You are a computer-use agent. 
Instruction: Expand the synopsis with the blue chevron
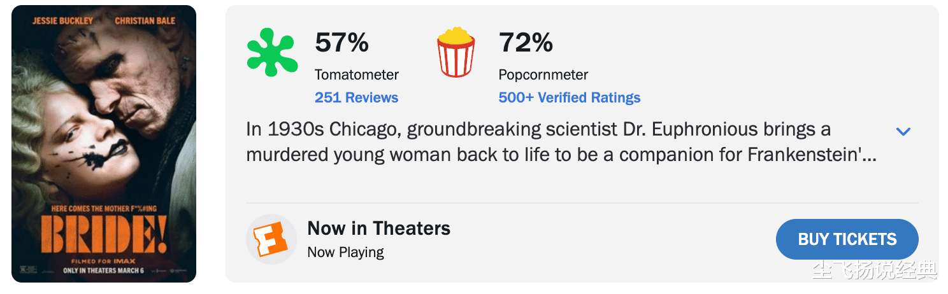point(903,132)
